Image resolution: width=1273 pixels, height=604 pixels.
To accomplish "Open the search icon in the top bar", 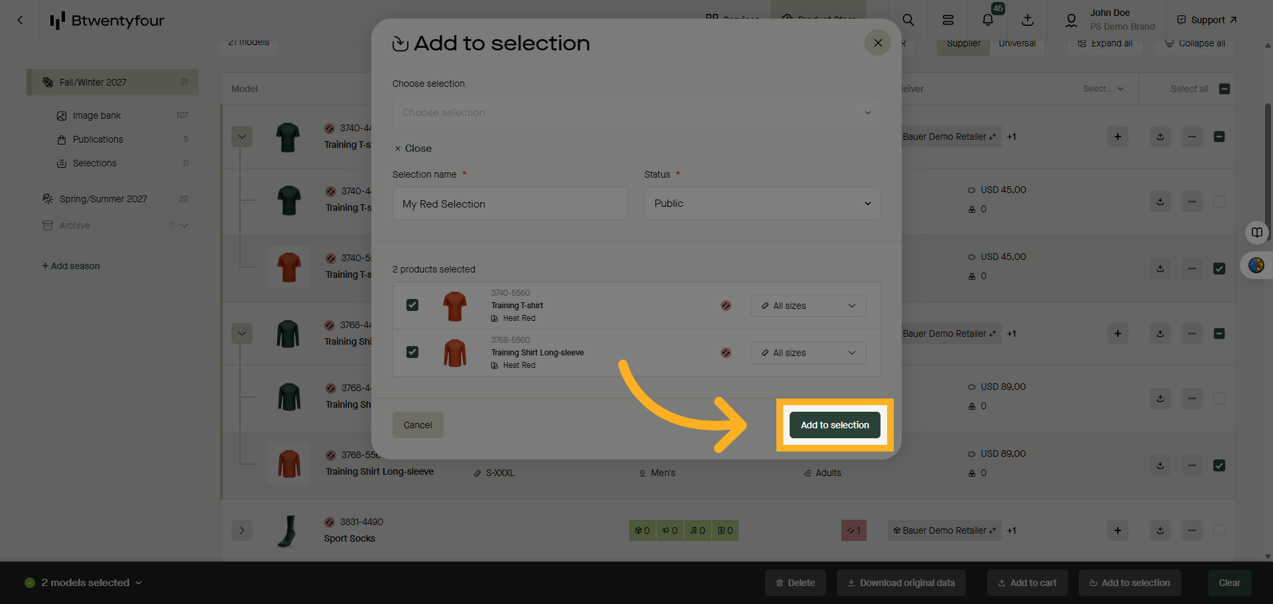I will point(908,20).
